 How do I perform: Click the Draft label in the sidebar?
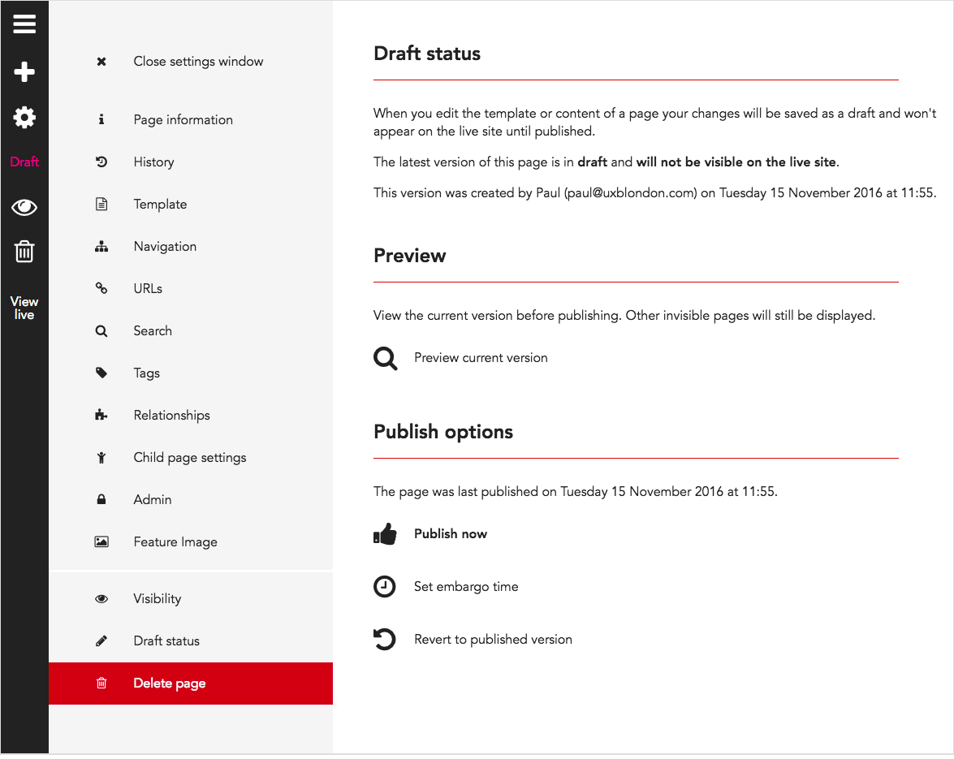(x=24, y=162)
